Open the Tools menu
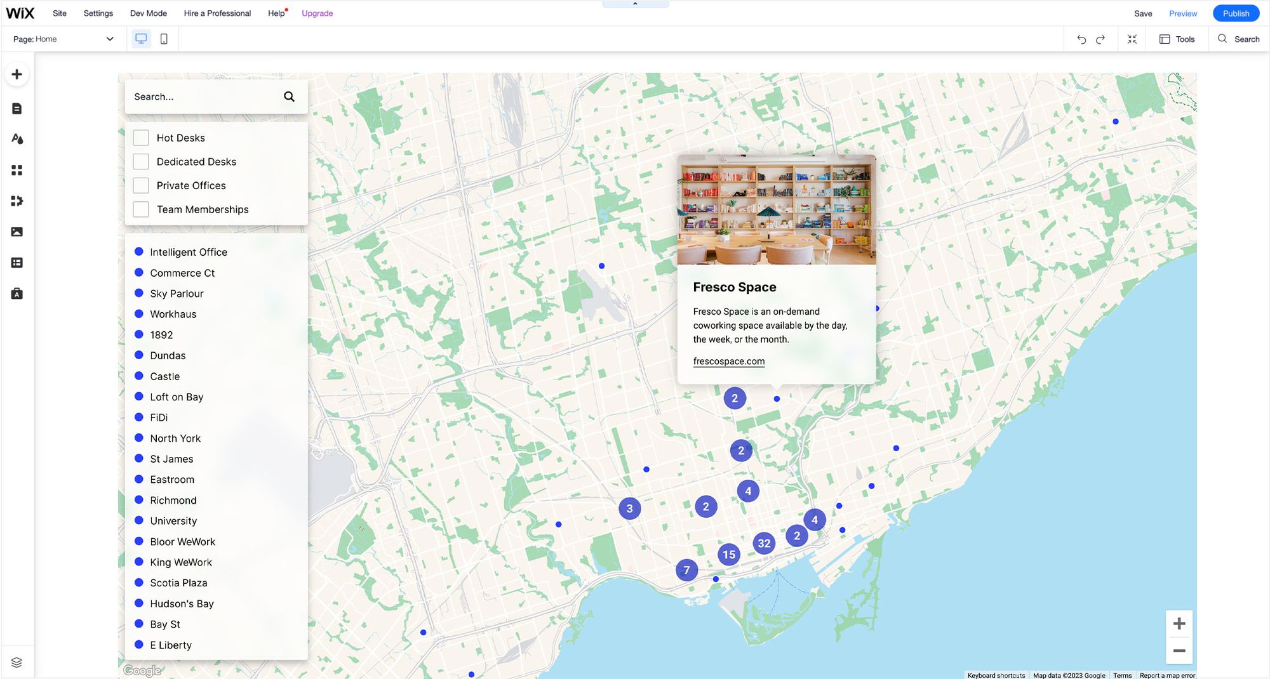 pyautogui.click(x=1177, y=39)
